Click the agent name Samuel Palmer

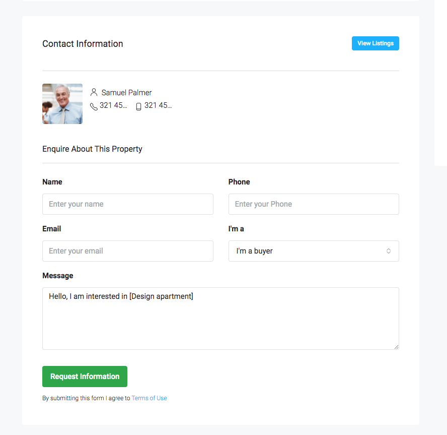pos(126,92)
